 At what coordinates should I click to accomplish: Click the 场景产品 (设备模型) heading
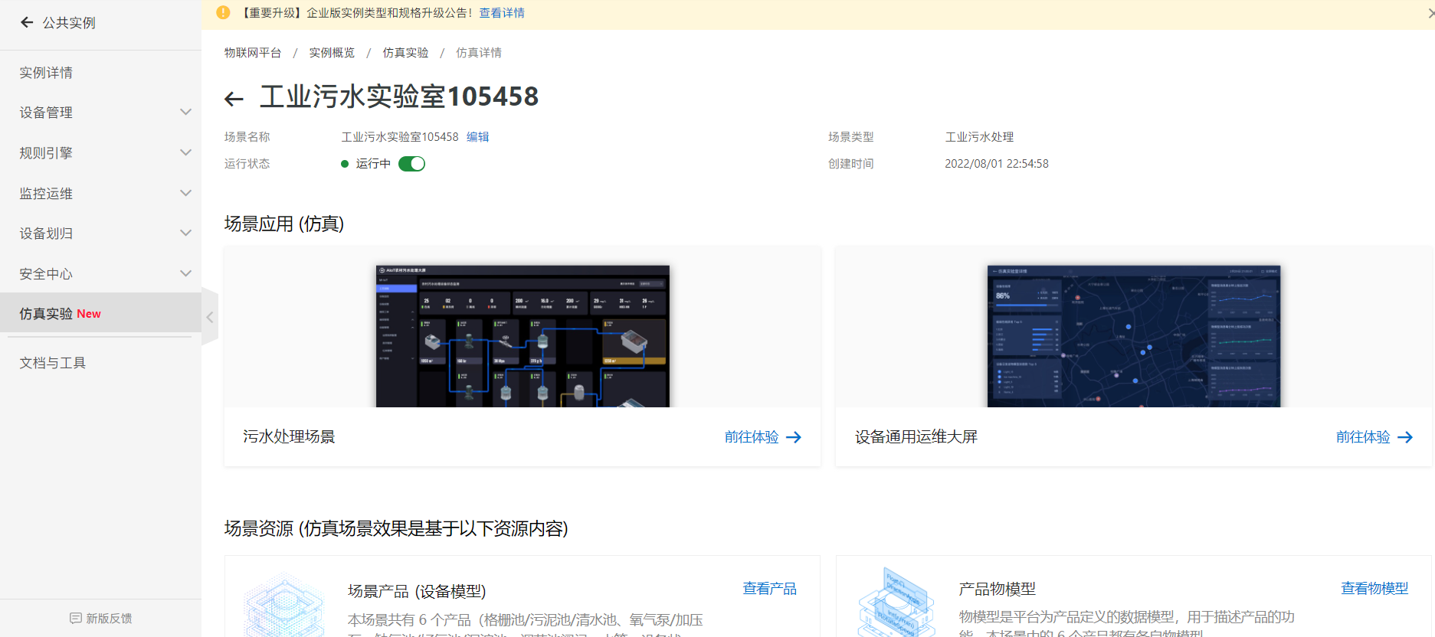click(417, 591)
